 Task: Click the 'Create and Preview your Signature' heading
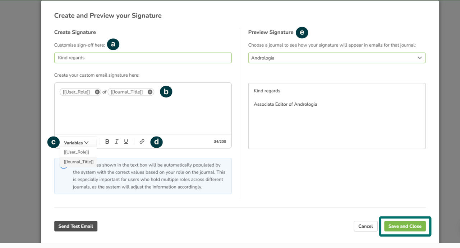[108, 15]
